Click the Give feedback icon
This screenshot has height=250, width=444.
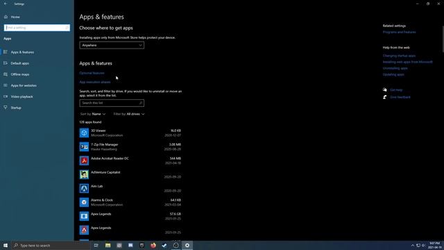(x=385, y=97)
